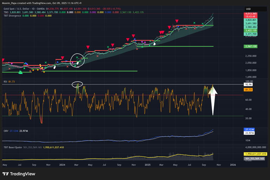The image size is (270, 180).
Task: Click the white ellipse around March 2024 price
Action: pos(78,60)
